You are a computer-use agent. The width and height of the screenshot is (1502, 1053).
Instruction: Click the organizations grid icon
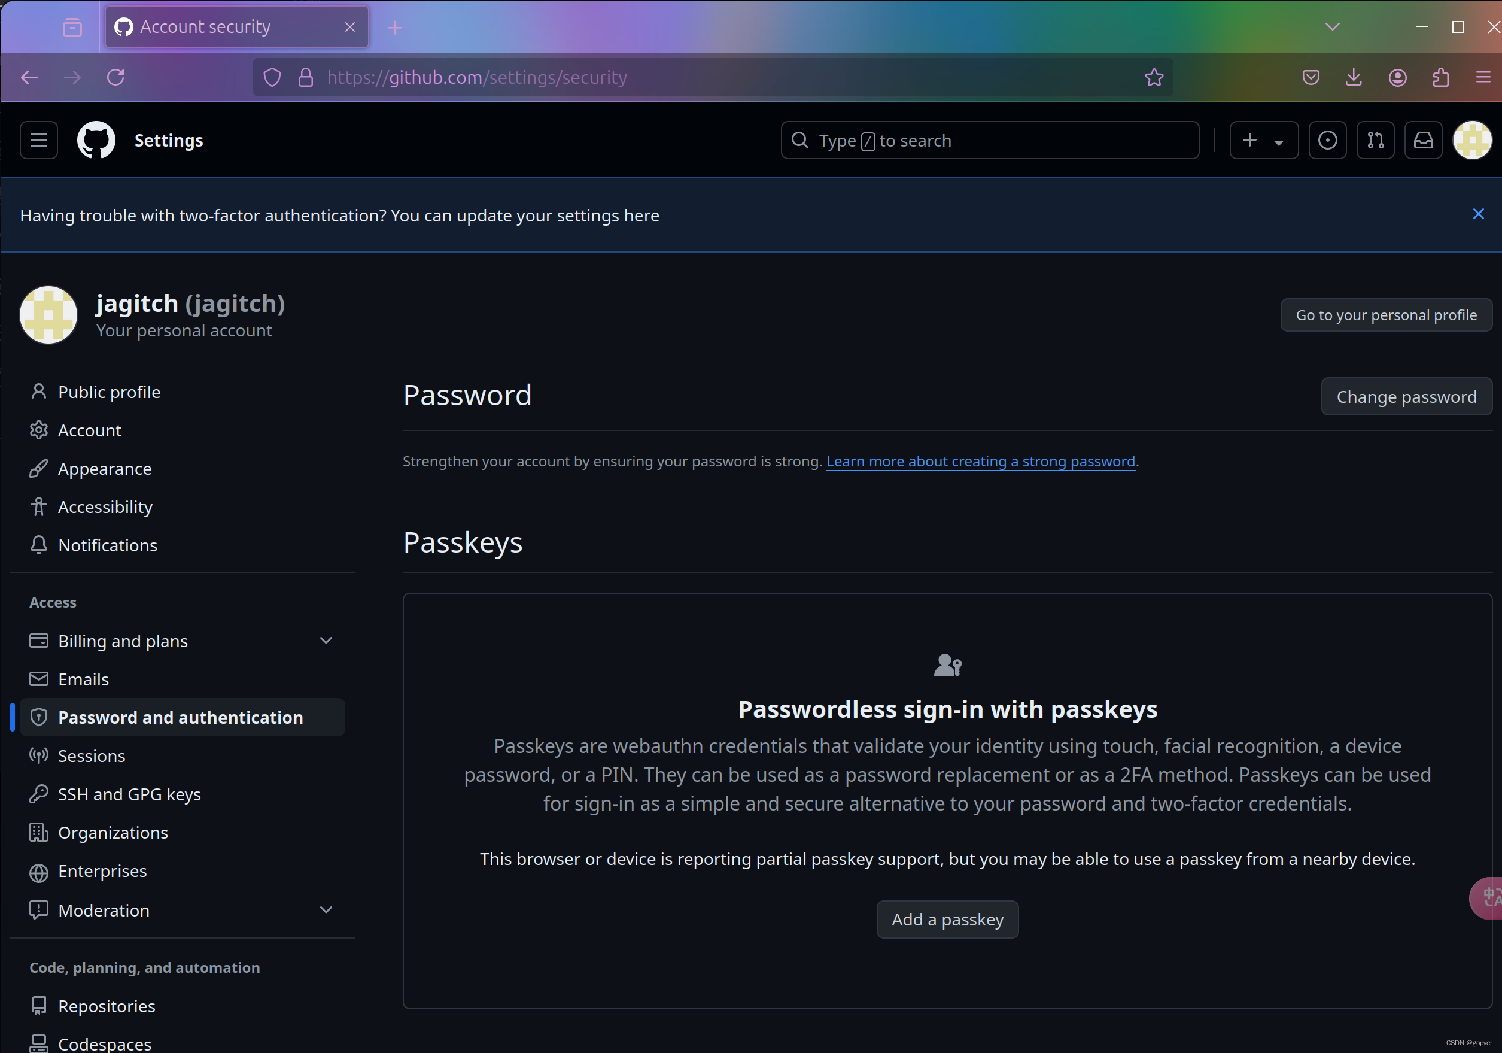[x=39, y=832]
